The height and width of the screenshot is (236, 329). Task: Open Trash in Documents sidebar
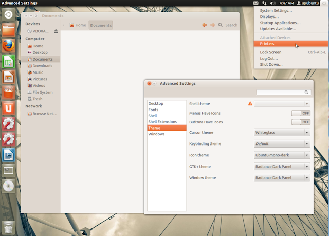pos(41,99)
